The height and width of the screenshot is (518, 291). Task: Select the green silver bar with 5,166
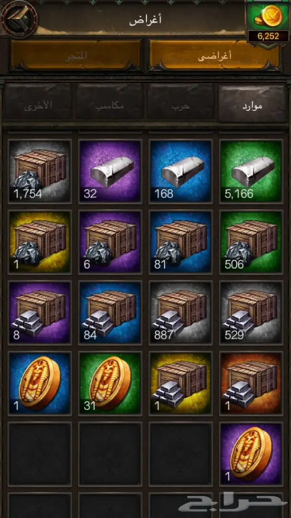tap(251, 171)
